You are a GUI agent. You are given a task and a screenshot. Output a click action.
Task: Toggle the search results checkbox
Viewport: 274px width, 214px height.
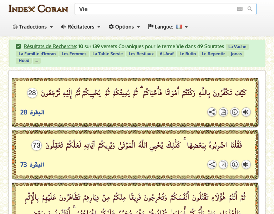(18, 46)
